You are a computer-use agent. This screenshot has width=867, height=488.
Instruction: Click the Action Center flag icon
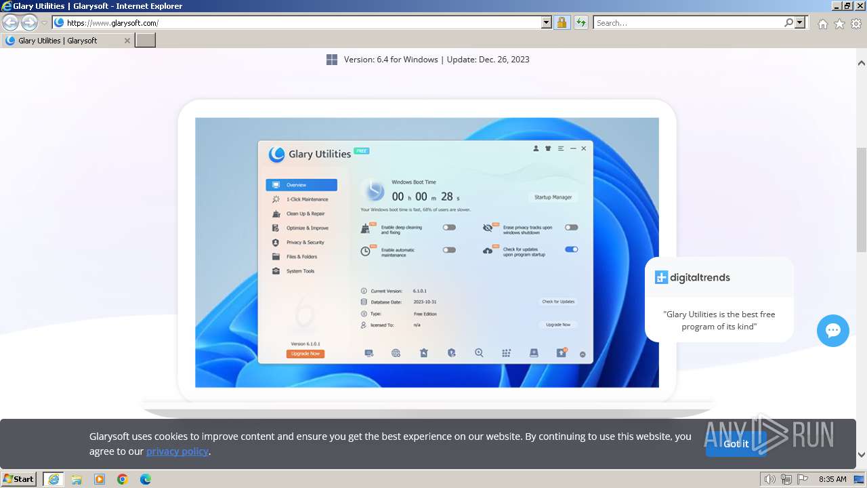pyautogui.click(x=803, y=479)
